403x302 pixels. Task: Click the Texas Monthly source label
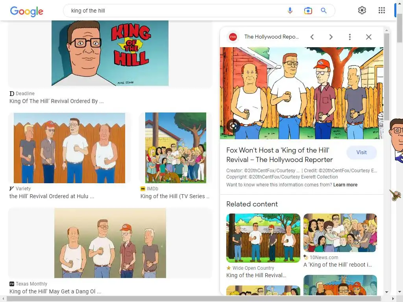(31, 284)
